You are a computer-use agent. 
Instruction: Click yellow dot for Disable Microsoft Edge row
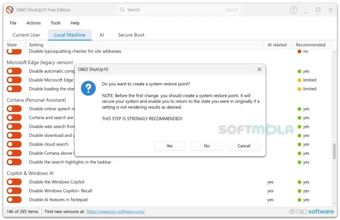coord(299,80)
